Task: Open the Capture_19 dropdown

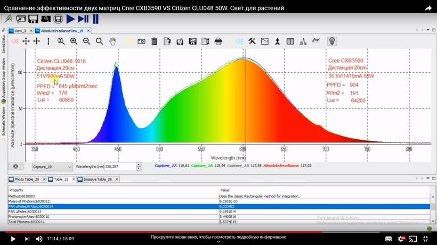Action: point(52,167)
